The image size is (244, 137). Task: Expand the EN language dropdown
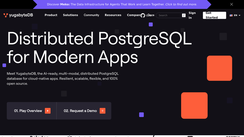(235, 15)
